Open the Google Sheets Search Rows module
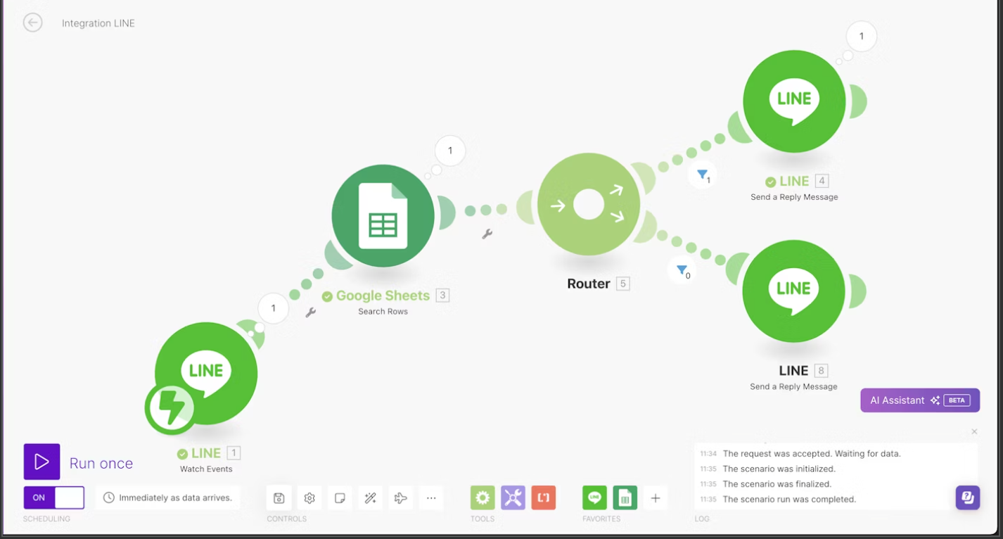 click(383, 215)
